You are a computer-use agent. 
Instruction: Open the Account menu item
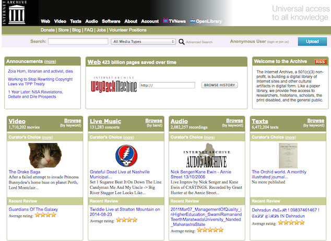150,21
